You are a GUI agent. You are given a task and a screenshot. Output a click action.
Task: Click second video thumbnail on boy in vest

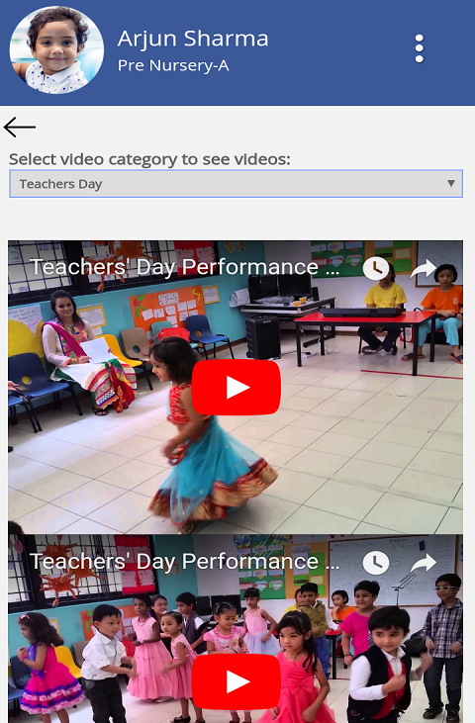point(385,664)
